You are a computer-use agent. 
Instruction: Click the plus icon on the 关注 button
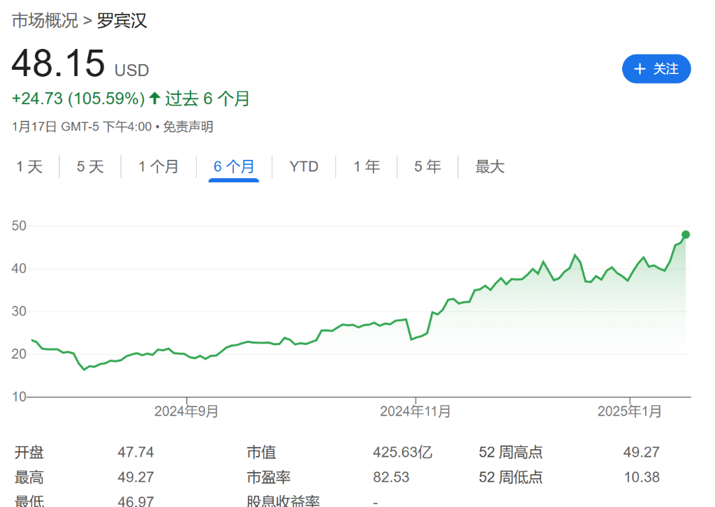640,68
